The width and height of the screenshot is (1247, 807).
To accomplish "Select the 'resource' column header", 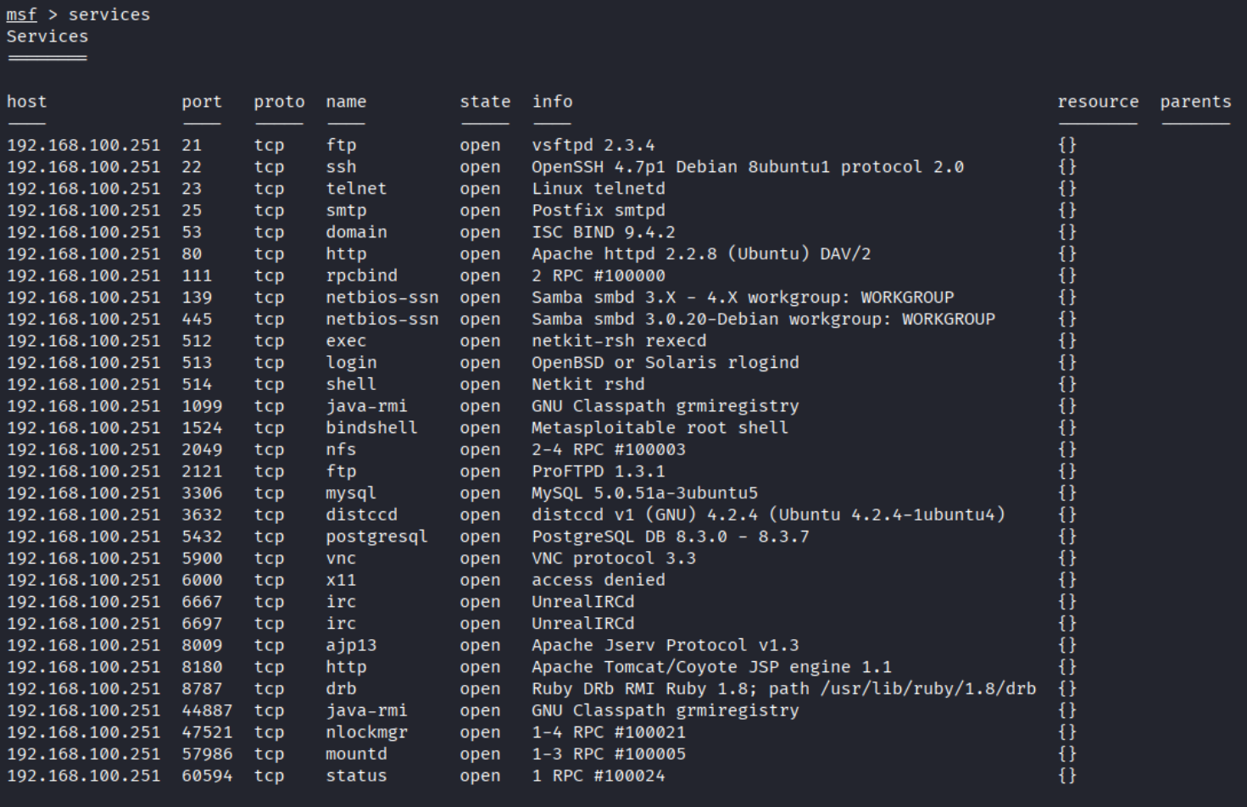I will click(1098, 102).
